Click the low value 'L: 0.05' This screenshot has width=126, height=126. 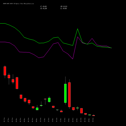coord(64,9)
